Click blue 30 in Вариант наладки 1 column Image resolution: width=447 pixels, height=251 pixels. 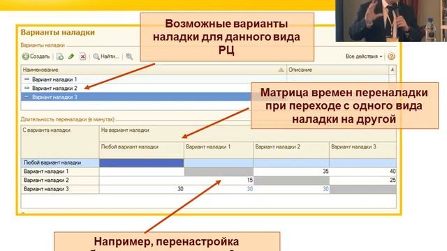(219, 189)
